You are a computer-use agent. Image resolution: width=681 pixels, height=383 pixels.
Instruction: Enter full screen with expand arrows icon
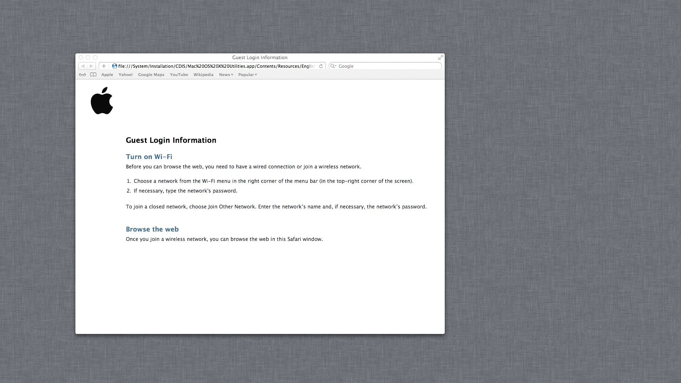(440, 57)
